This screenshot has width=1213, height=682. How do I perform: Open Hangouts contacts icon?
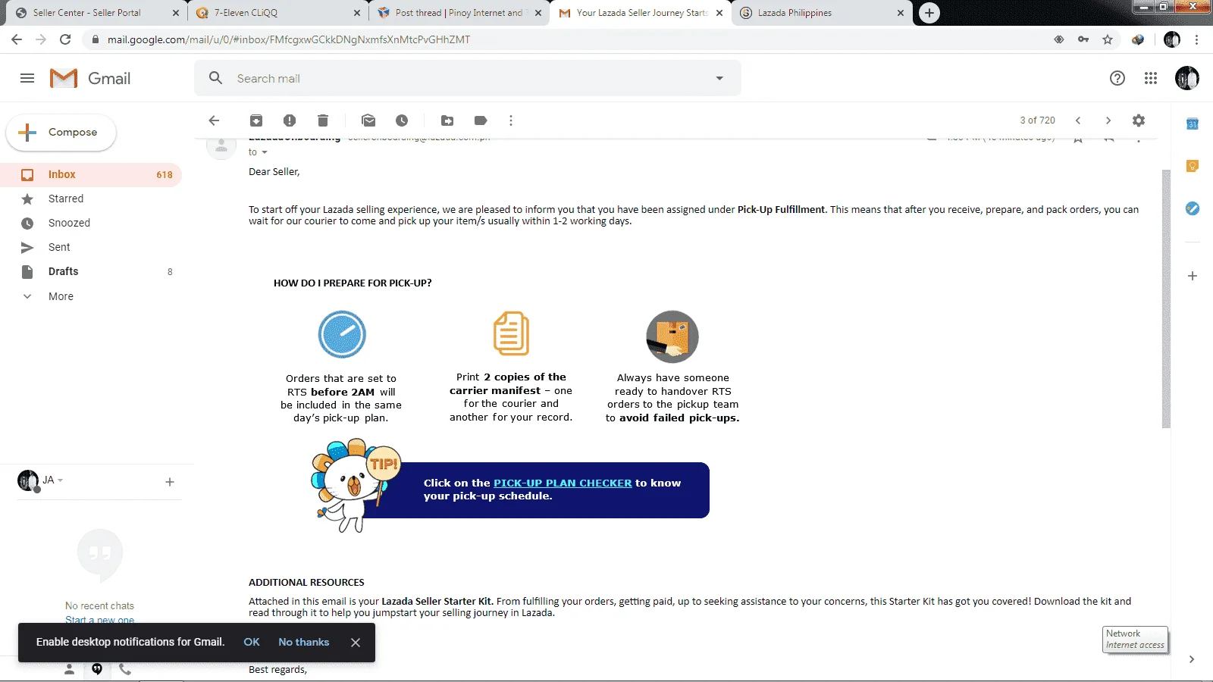pyautogui.click(x=69, y=669)
